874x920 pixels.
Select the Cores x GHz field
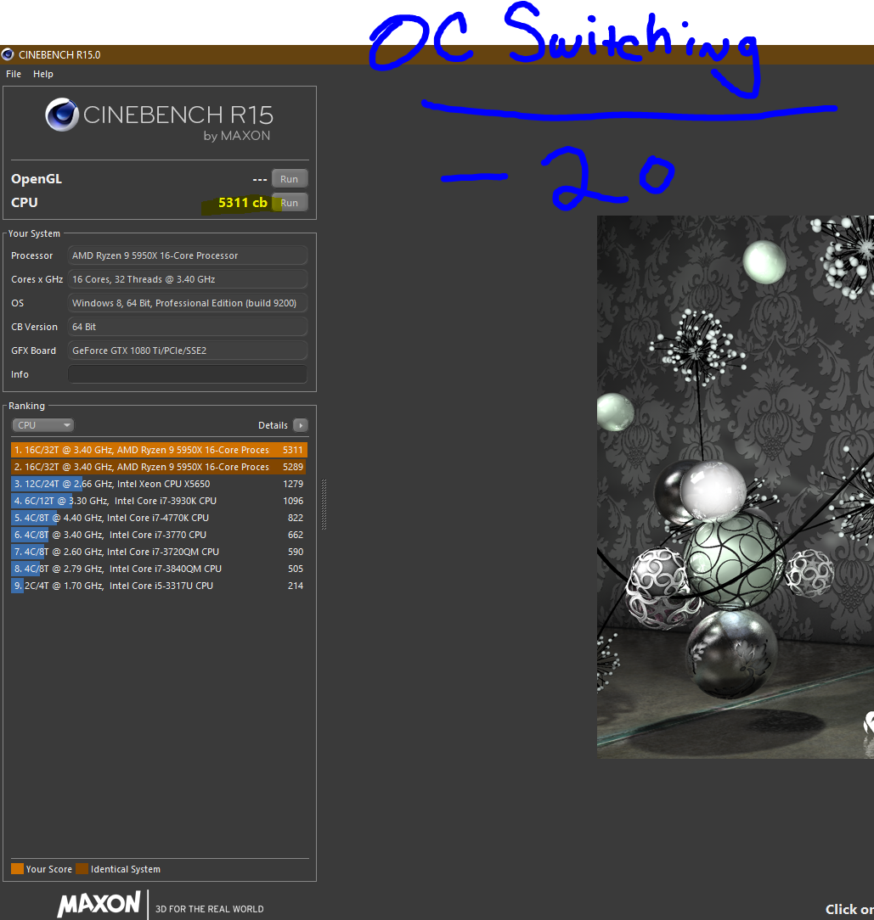(188, 279)
